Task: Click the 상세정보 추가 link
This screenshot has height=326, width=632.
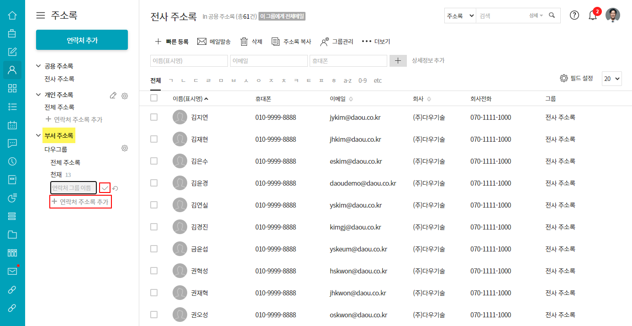Action: pyautogui.click(x=428, y=60)
